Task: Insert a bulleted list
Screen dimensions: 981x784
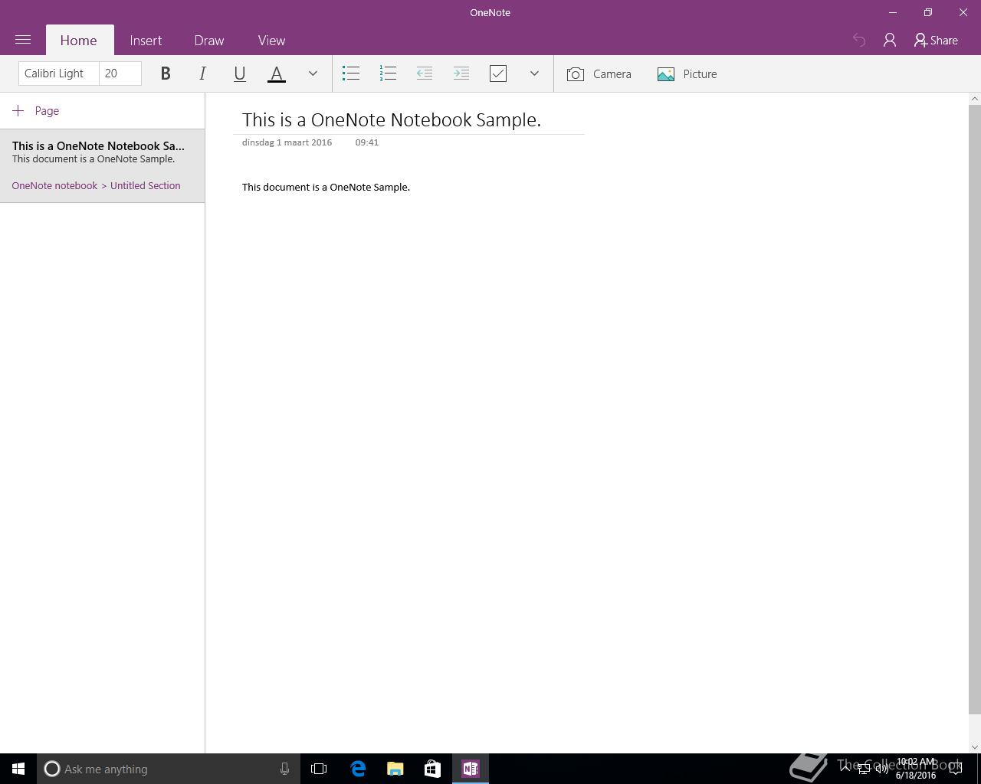Action: point(351,73)
